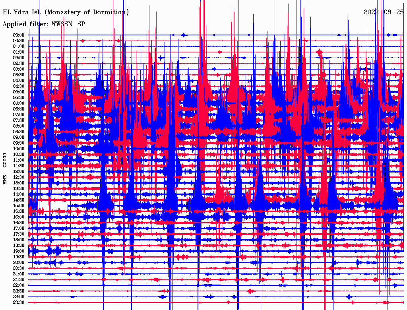Select the Applied filter: WWSSN-SP text
407x310 pixels.
coord(44,24)
